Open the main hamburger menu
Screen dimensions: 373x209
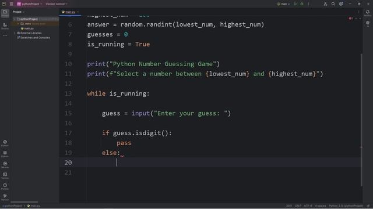pos(12,4)
